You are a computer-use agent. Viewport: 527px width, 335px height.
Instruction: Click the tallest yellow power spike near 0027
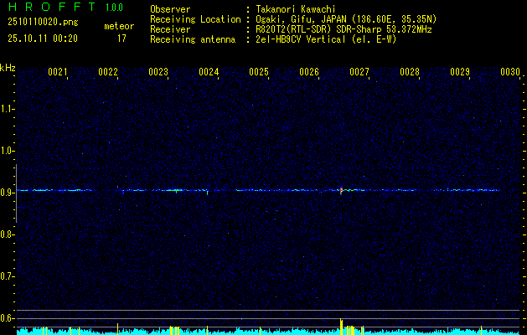point(341,327)
